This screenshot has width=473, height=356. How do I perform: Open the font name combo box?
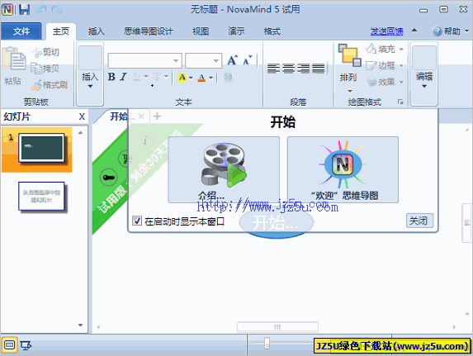144,60
